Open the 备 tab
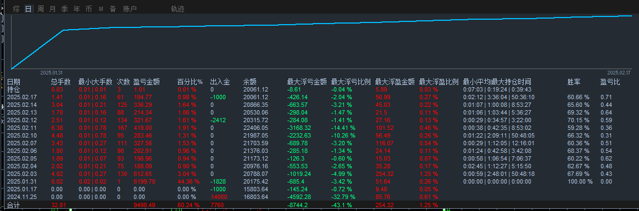639x211 pixels. pos(113,9)
